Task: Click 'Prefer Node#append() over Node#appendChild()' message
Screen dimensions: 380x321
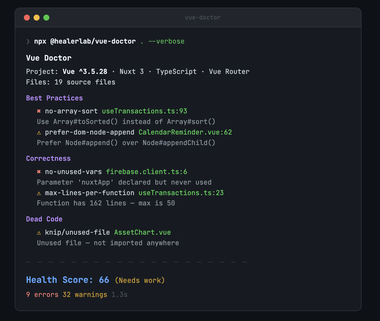Action: [126, 143]
